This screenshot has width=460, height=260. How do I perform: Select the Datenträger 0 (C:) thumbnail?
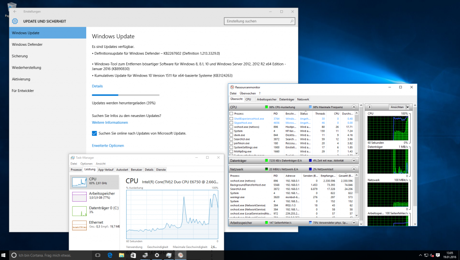point(80,211)
